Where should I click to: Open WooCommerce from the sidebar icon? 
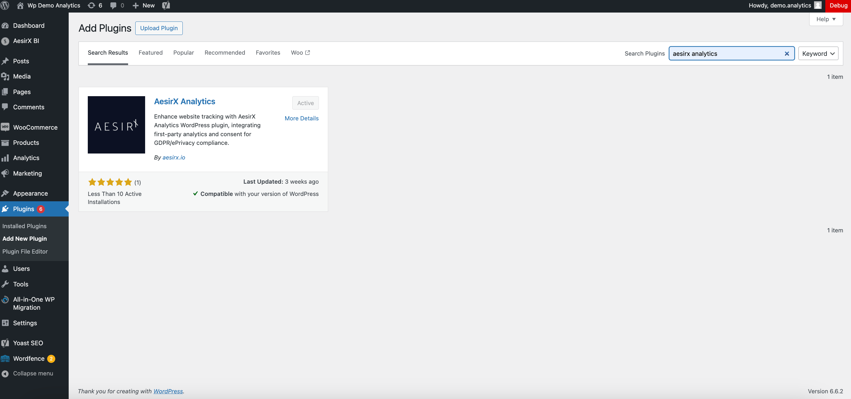[x=5, y=127]
